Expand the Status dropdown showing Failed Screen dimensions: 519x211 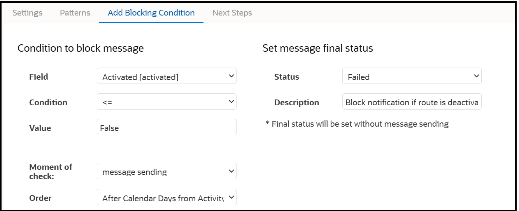(x=412, y=76)
